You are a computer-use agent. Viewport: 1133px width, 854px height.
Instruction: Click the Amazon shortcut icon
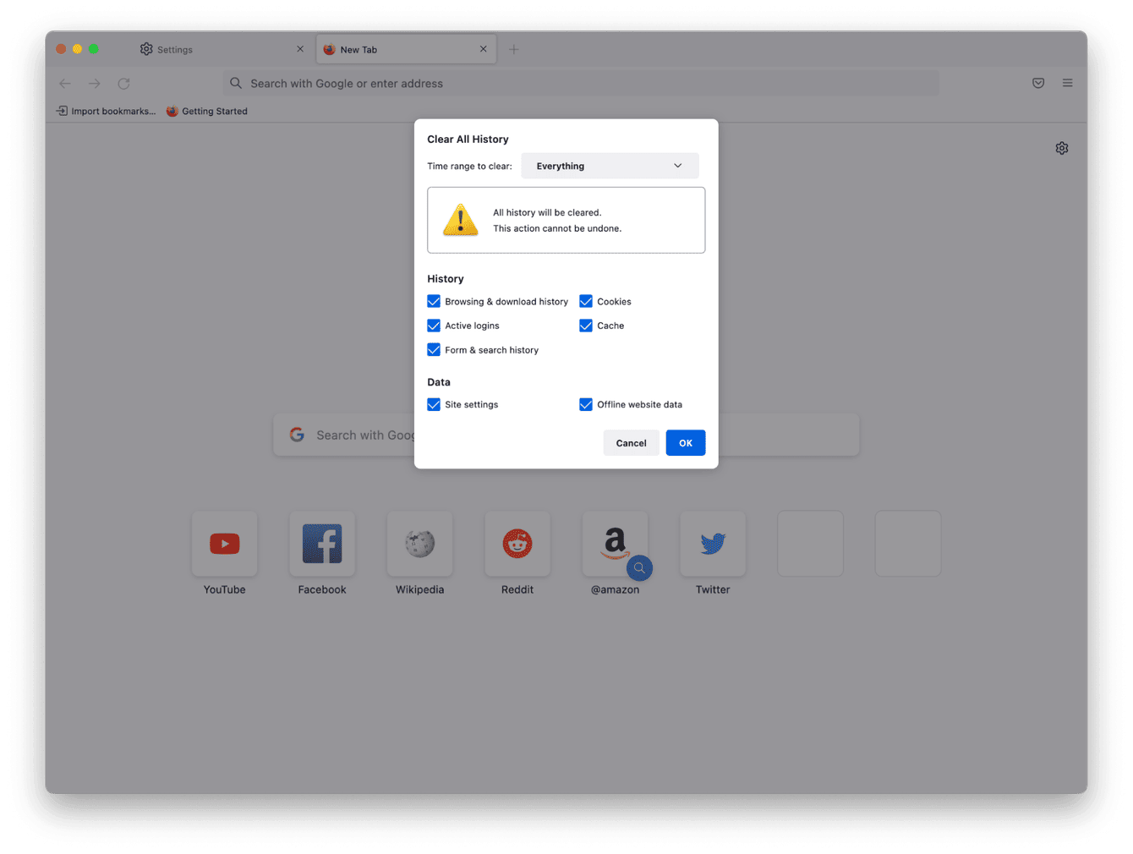(x=615, y=544)
